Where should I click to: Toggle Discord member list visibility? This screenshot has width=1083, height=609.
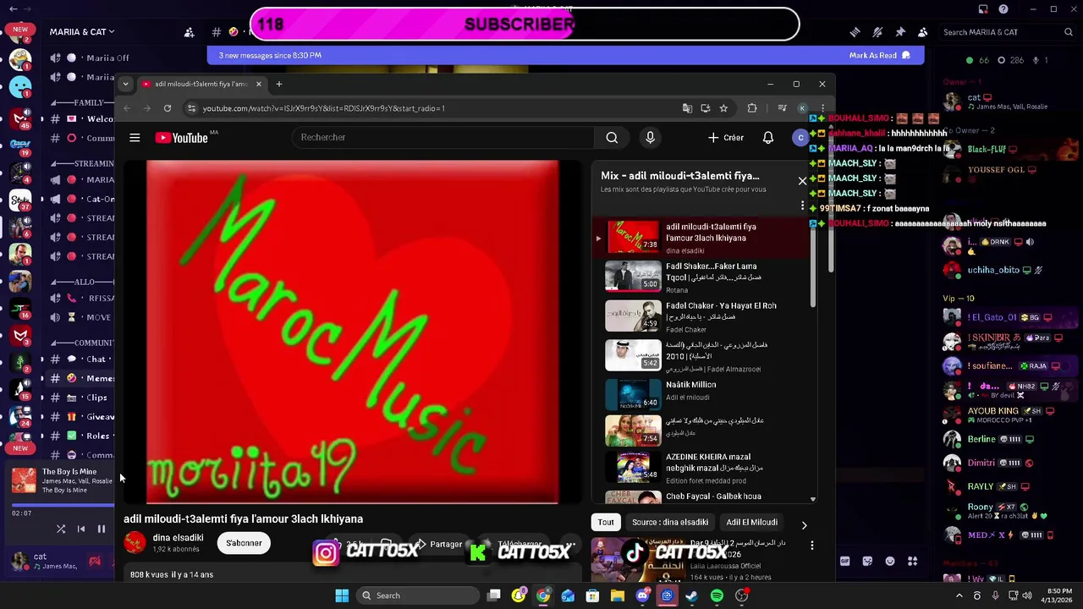tap(922, 32)
